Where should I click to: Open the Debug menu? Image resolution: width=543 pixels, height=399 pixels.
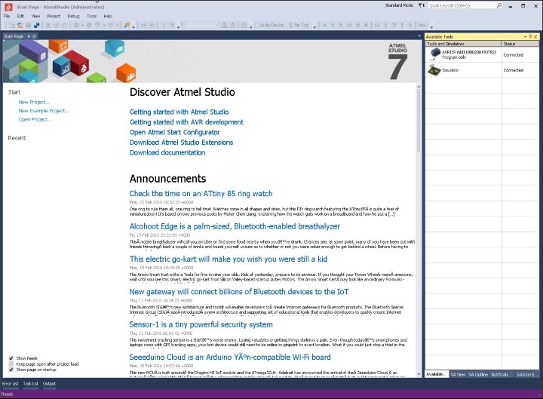pyautogui.click(x=73, y=17)
